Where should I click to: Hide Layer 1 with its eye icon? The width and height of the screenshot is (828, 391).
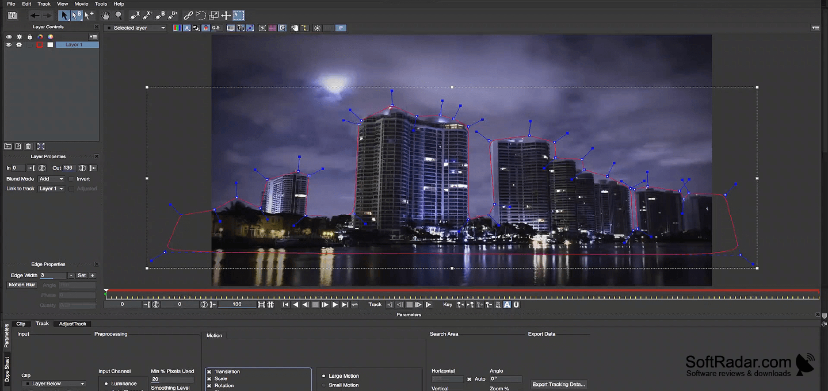(9, 45)
